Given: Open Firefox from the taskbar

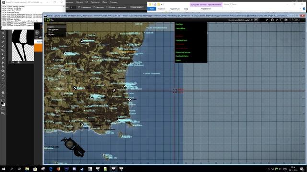Looking at the screenshot, I should (x=59, y=169).
